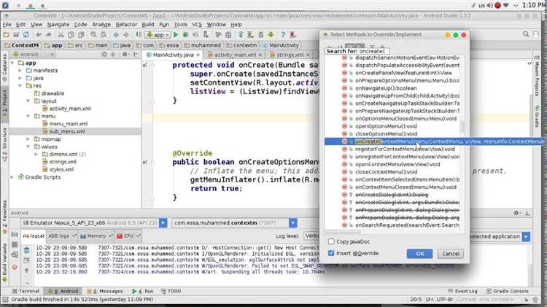Click the system tray volume icon
This screenshot has height=307, width=547.
coord(490,5)
